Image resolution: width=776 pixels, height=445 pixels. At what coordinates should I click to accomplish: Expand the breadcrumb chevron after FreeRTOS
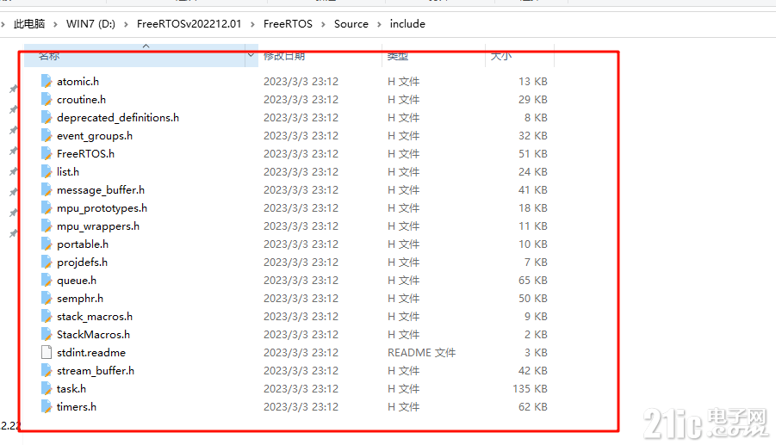tap(323, 24)
